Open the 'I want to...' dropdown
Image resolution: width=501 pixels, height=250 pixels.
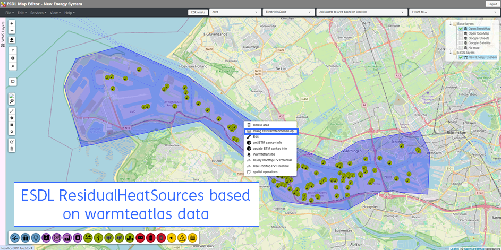point(453,12)
